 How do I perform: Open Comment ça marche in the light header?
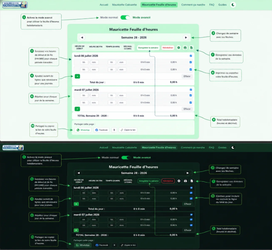pyautogui.click(x=193, y=5)
